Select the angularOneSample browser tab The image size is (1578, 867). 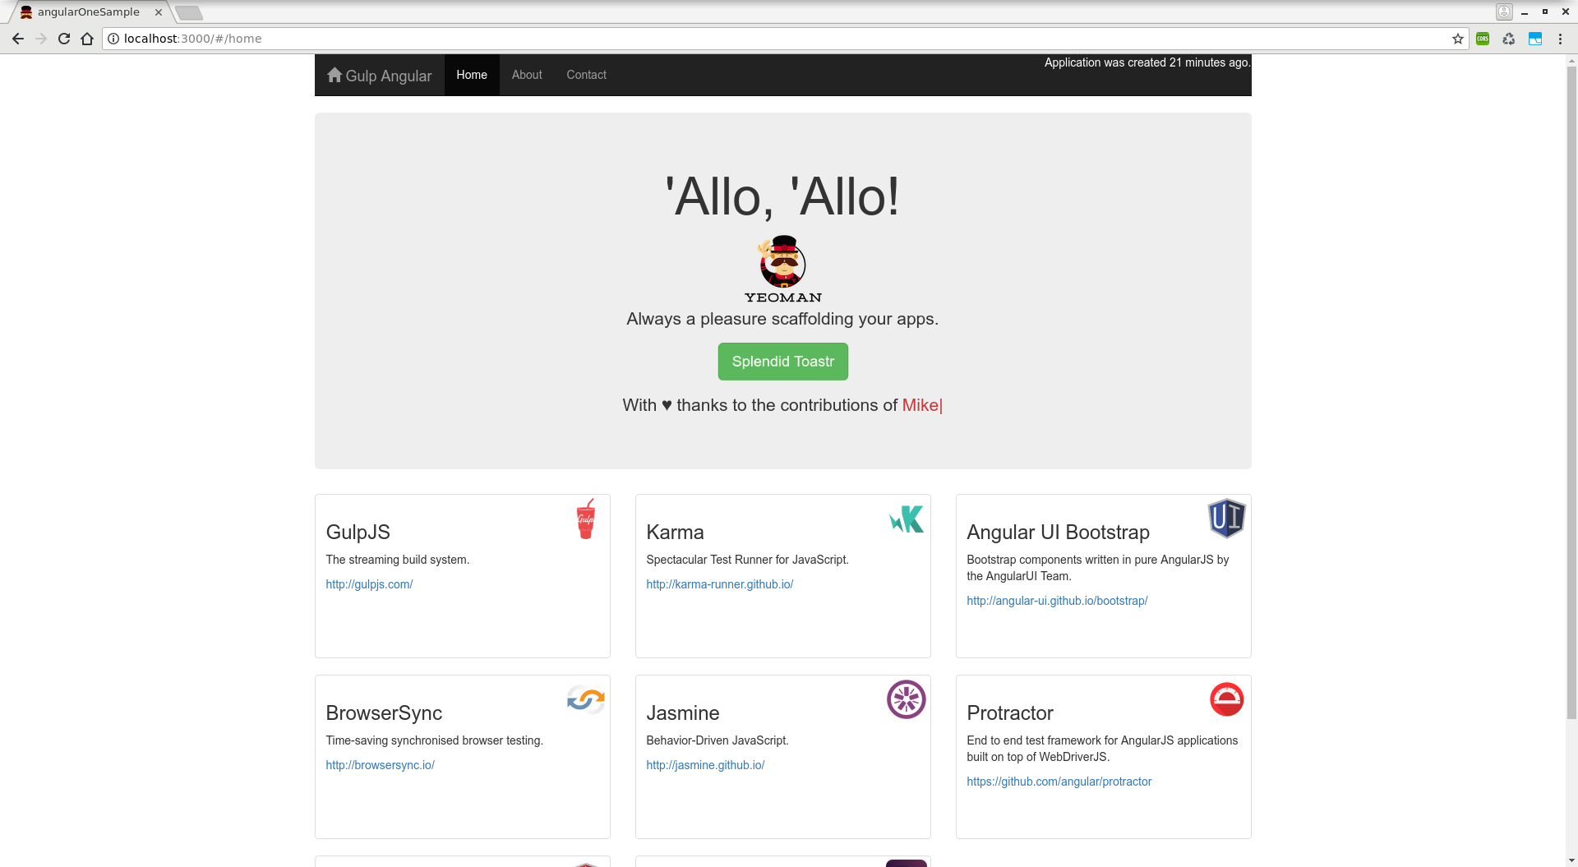click(88, 12)
